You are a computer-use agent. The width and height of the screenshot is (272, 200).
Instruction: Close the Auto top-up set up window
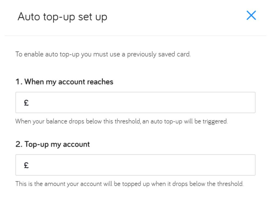pyautogui.click(x=251, y=15)
